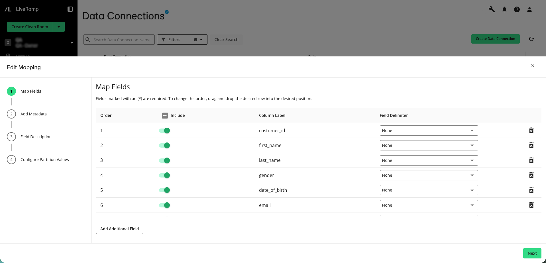Delete the customer_id field row
Screen dimensions: 546x263
pyautogui.click(x=531, y=131)
